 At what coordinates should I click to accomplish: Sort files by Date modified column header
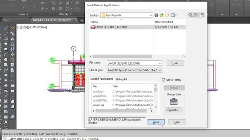[x=170, y=22]
